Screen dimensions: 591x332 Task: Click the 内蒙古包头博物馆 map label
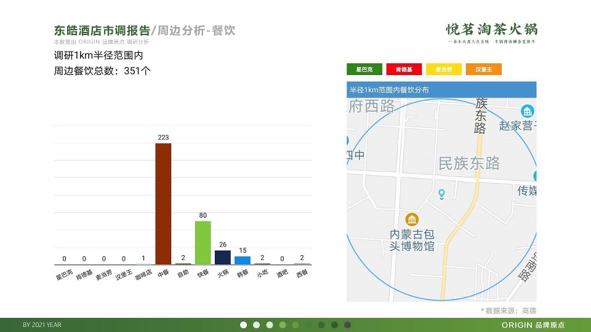point(412,240)
